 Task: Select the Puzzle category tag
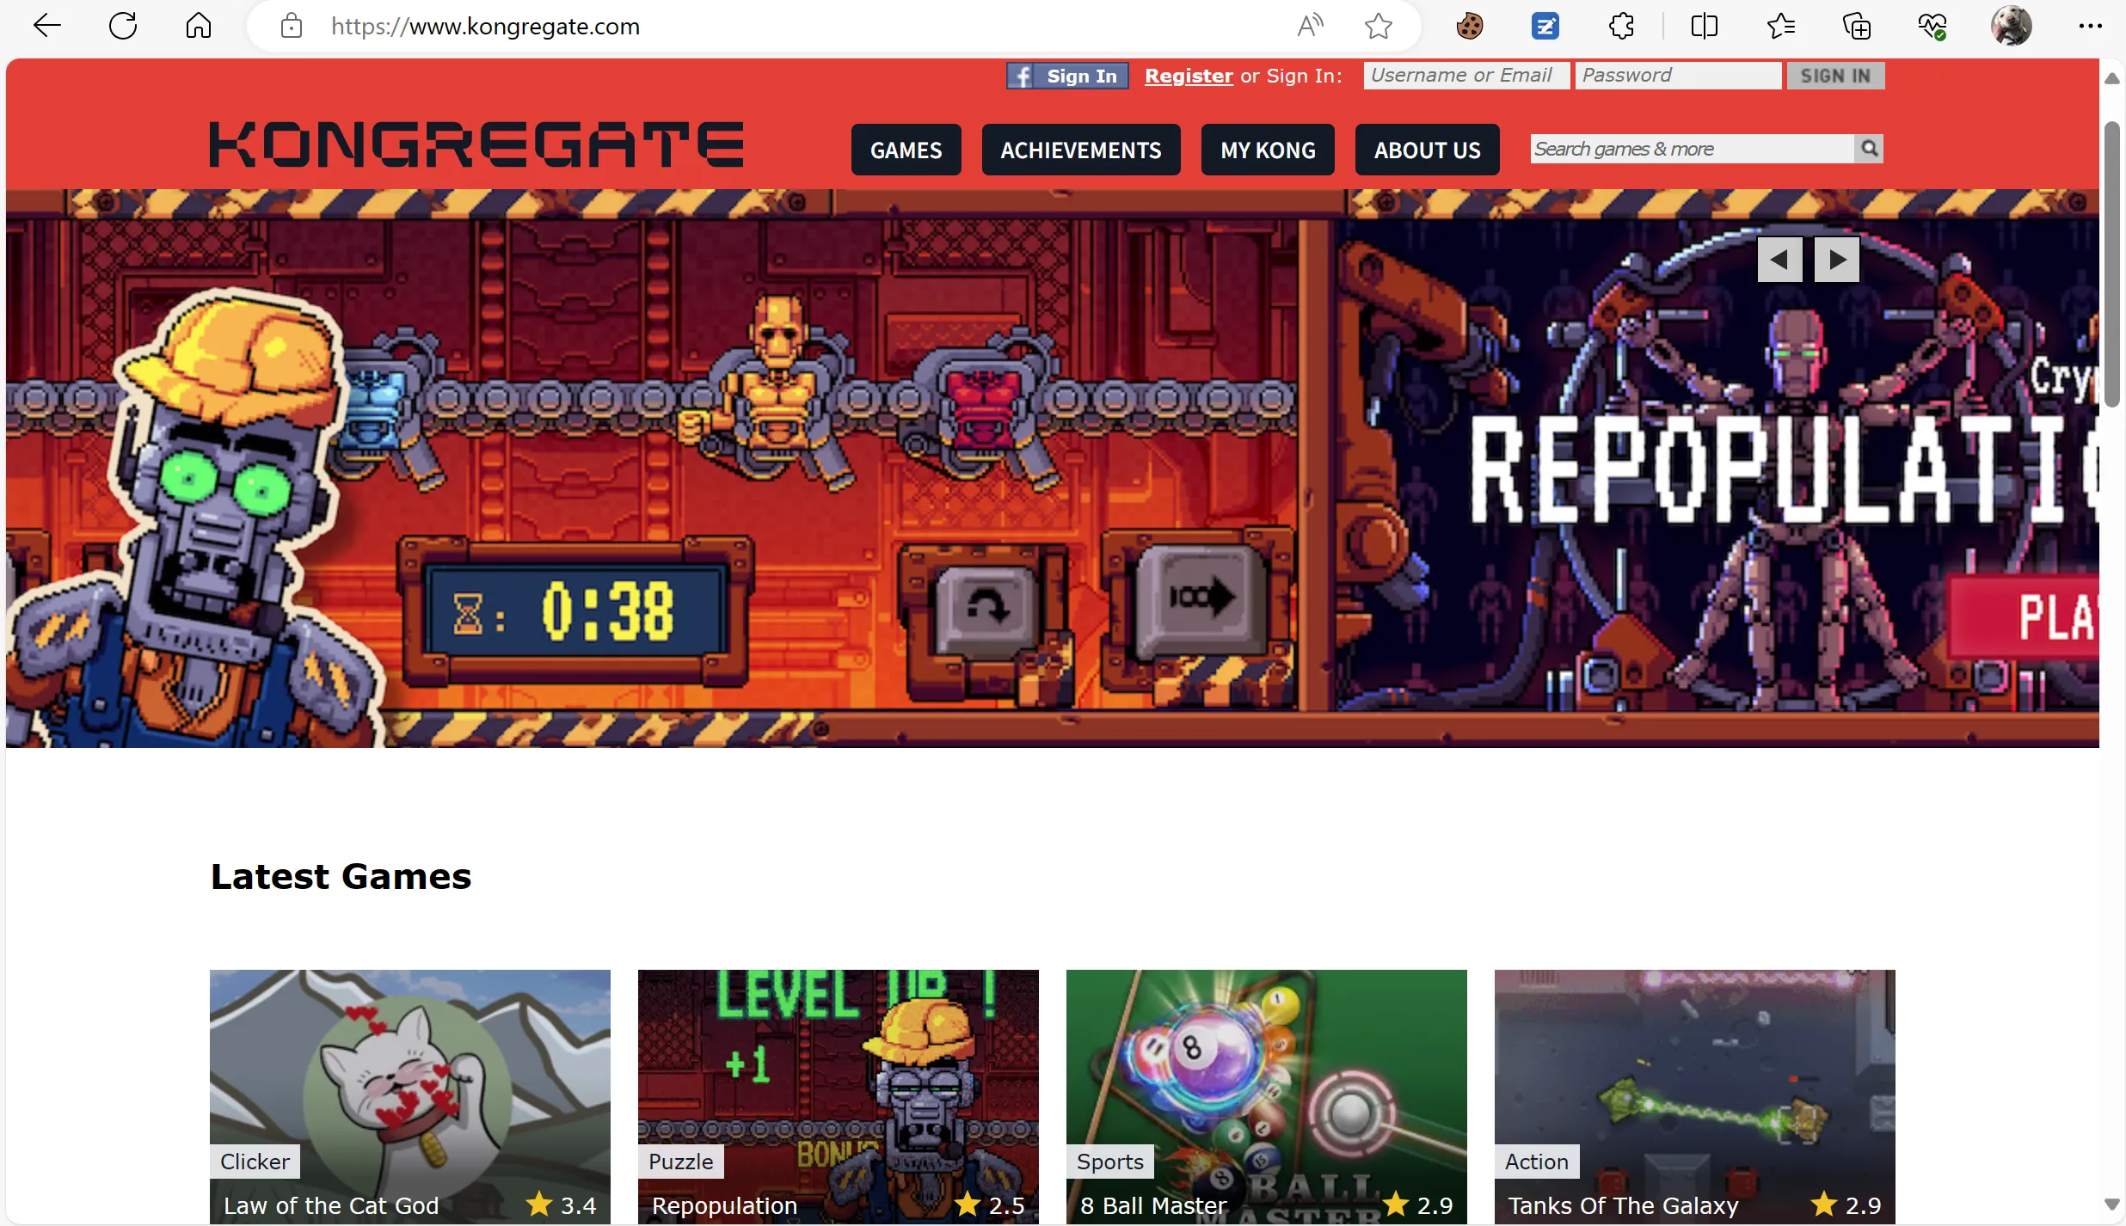coord(680,1162)
